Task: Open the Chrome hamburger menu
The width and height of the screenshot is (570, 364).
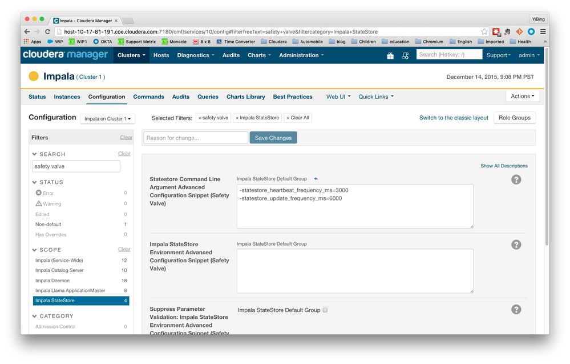Action: (x=543, y=31)
